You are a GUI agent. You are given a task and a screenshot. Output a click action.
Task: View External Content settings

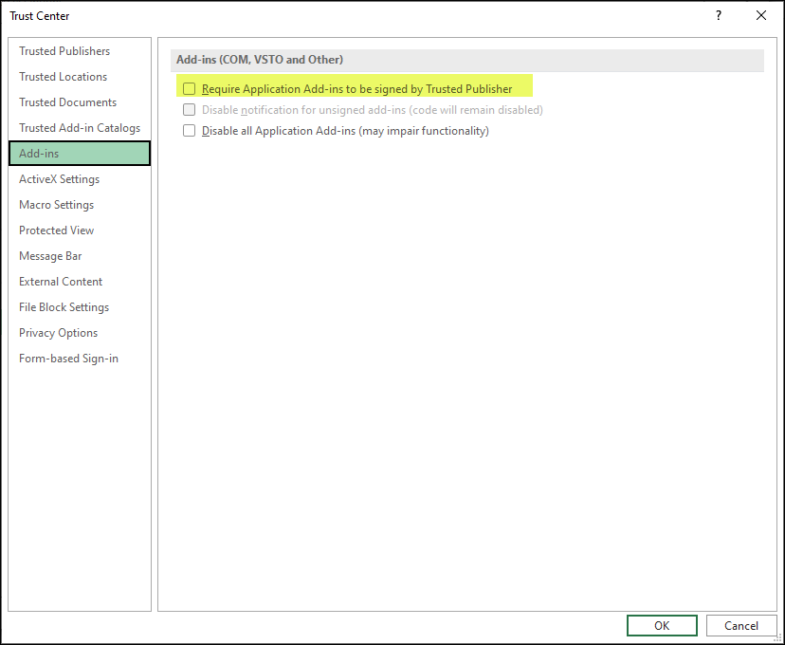click(x=80, y=281)
